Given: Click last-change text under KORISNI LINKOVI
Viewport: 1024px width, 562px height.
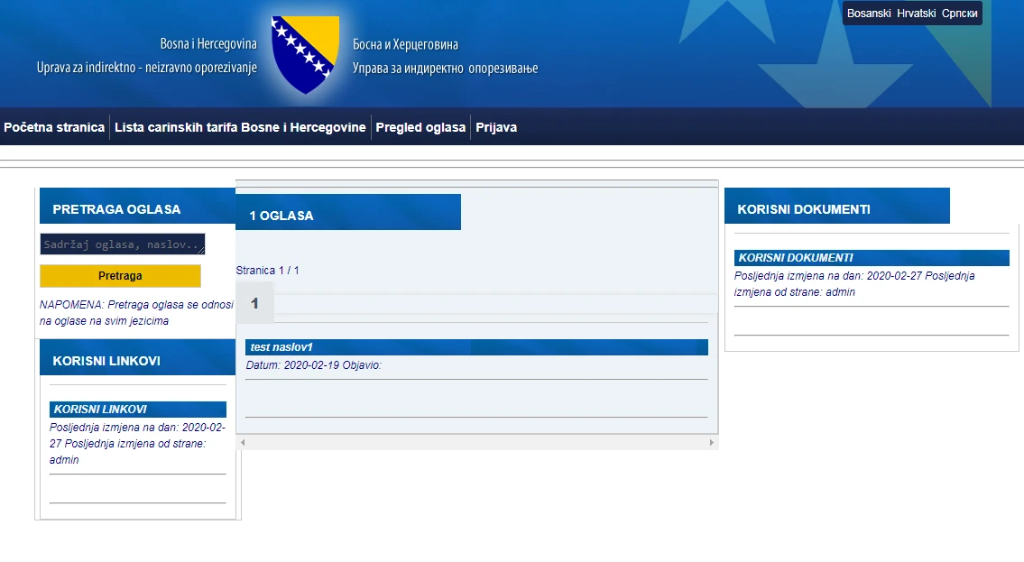Looking at the screenshot, I should tap(137, 444).
